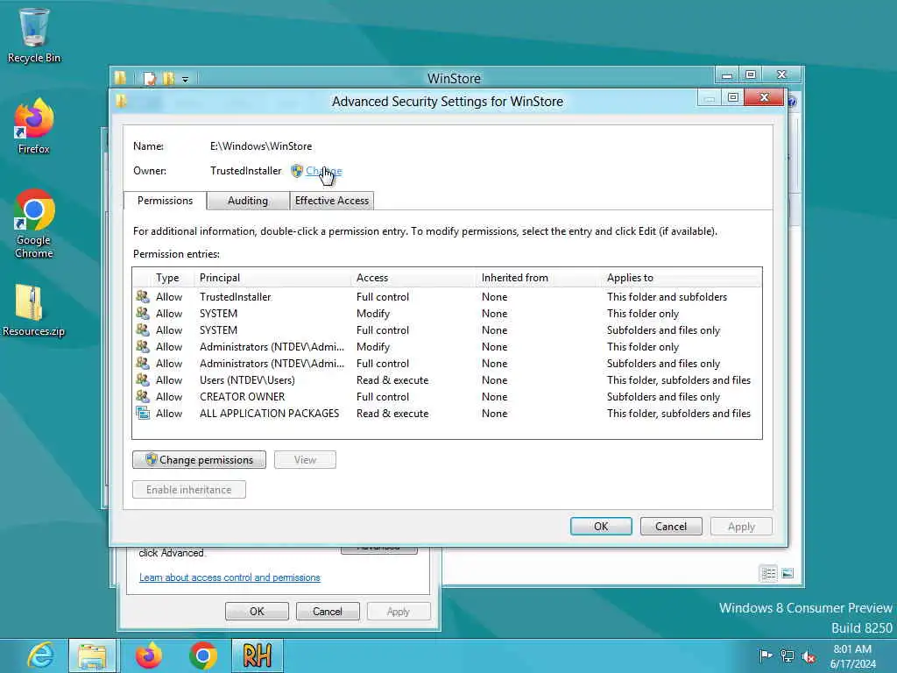Click Cancel in the background properties dialog
Image resolution: width=897 pixels, height=673 pixels.
[x=328, y=611]
